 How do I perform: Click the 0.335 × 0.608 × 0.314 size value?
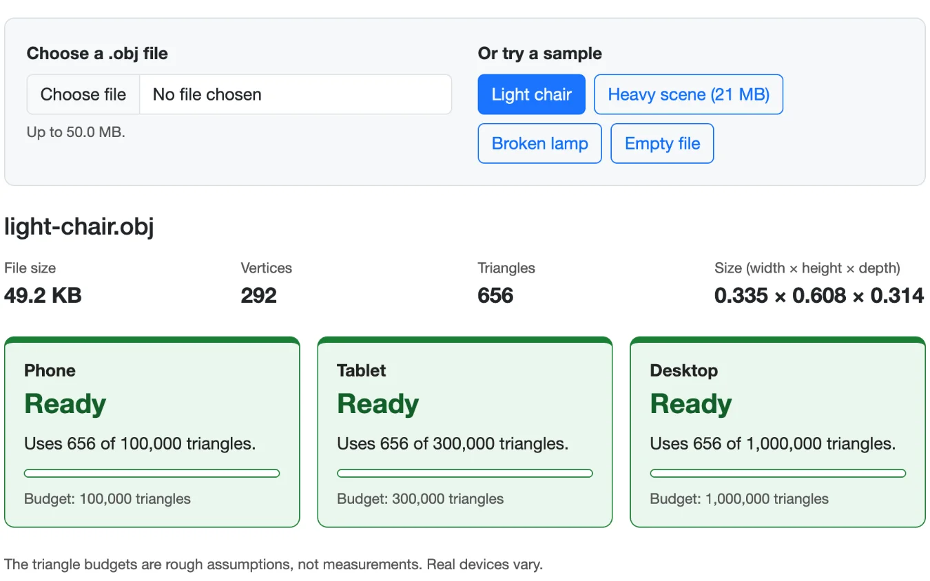coord(819,295)
